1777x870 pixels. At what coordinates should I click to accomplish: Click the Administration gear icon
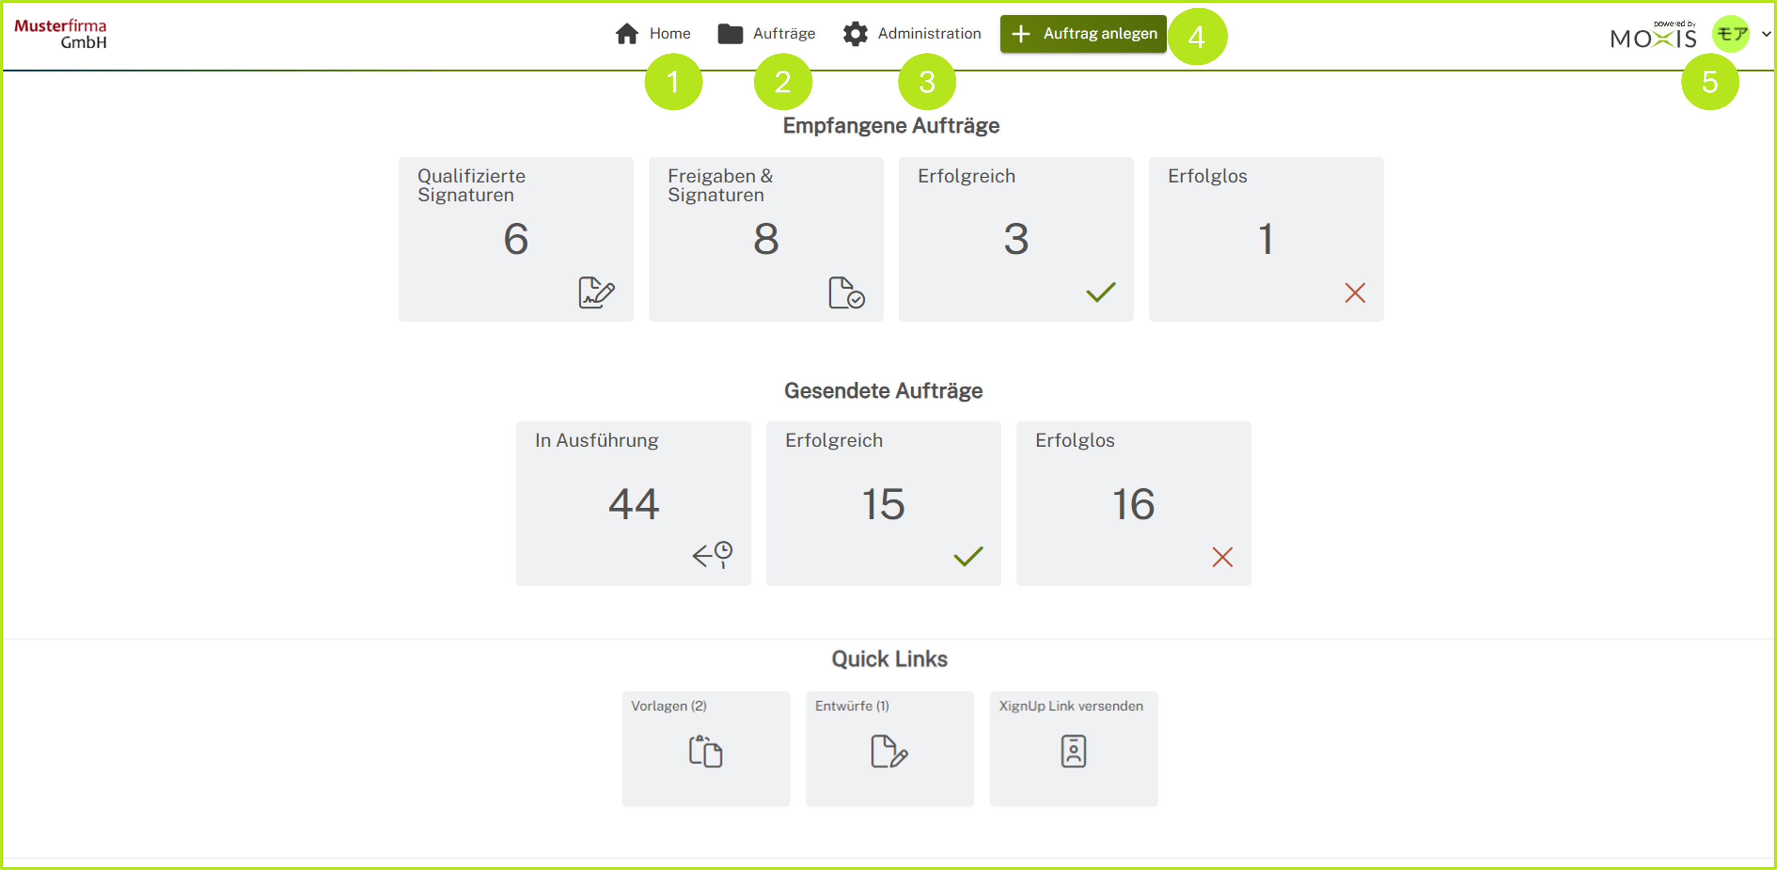[855, 34]
